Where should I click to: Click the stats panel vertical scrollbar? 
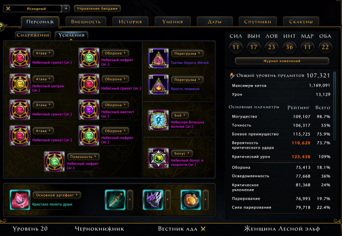point(335,106)
